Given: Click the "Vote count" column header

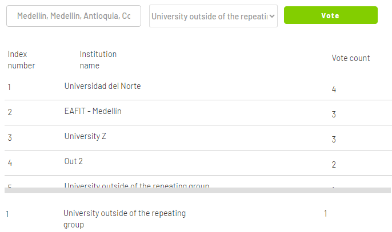Looking at the screenshot, I should (351, 58).
